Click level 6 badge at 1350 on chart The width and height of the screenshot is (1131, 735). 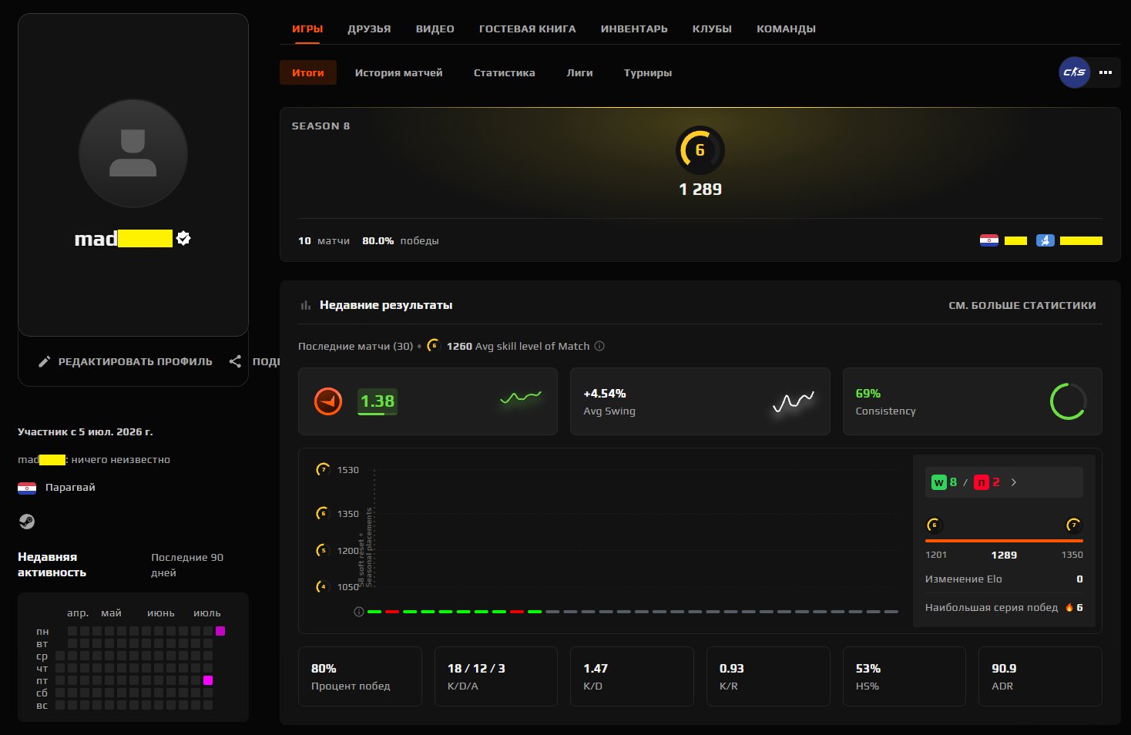click(x=323, y=513)
